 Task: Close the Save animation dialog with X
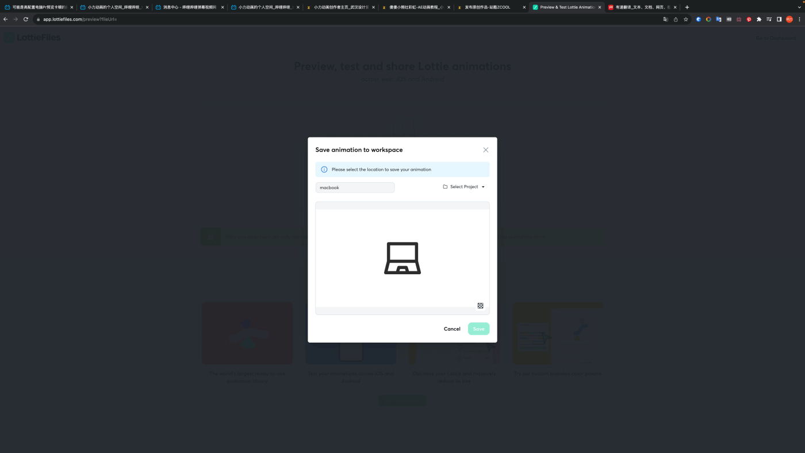485,149
